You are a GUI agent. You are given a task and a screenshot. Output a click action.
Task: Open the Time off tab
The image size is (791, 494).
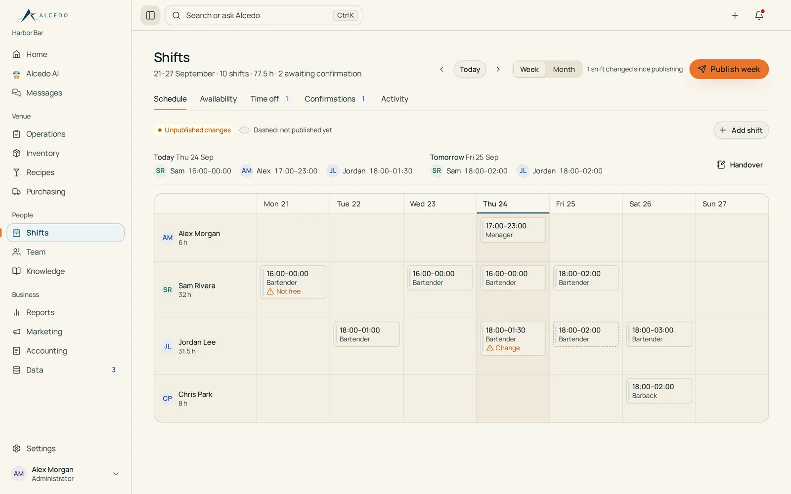click(x=269, y=99)
